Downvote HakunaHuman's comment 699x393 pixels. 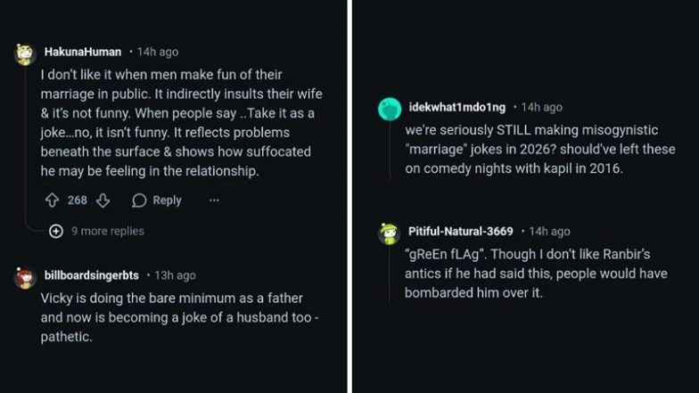click(x=103, y=201)
